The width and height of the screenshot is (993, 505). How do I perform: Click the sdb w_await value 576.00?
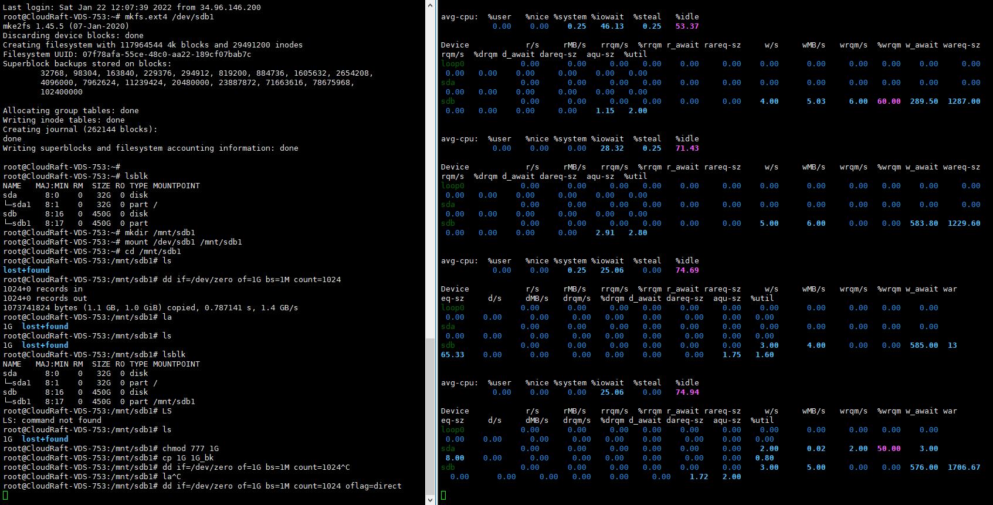coord(924,467)
